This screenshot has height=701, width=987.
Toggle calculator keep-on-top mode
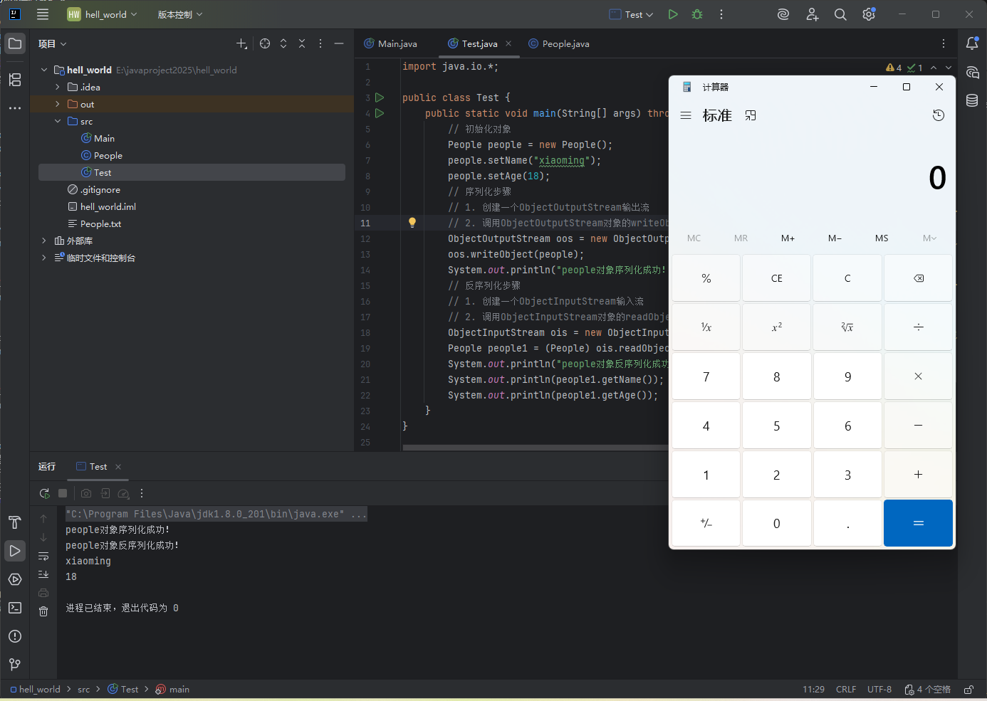(x=751, y=115)
